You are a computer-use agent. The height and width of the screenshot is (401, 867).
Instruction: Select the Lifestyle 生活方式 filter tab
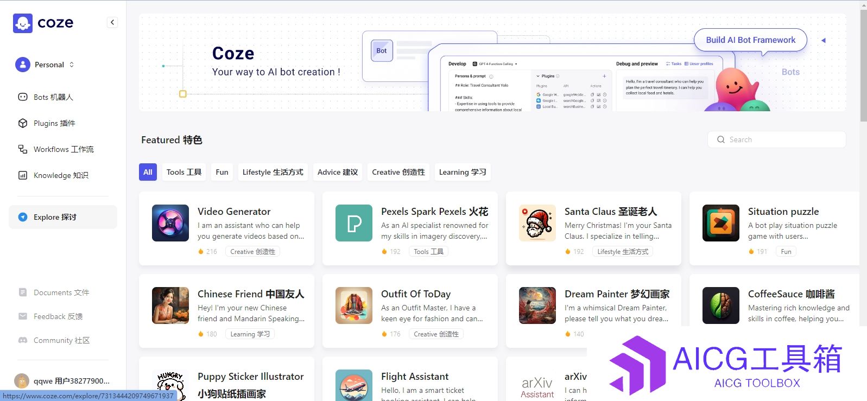[273, 172]
